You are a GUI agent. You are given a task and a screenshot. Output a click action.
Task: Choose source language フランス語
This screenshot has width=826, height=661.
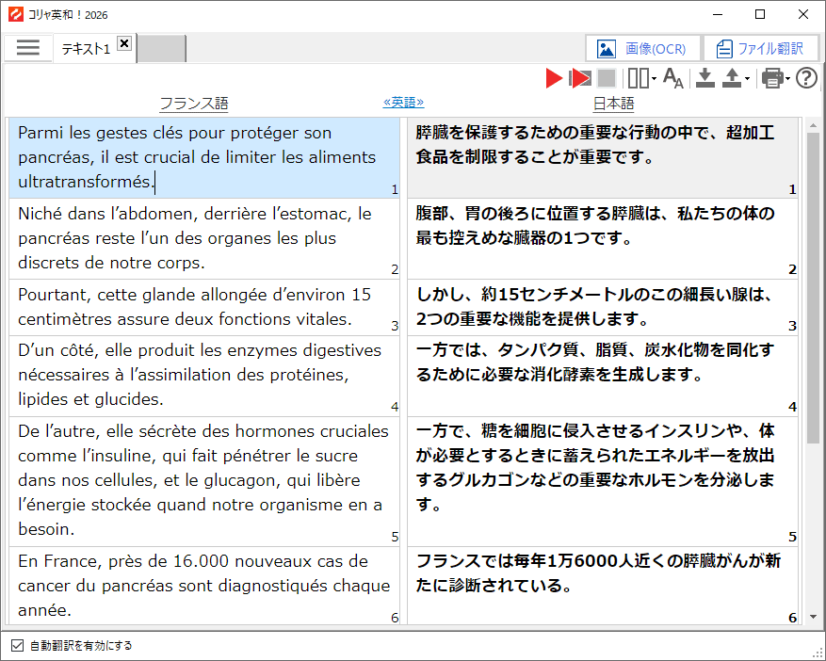pos(194,104)
